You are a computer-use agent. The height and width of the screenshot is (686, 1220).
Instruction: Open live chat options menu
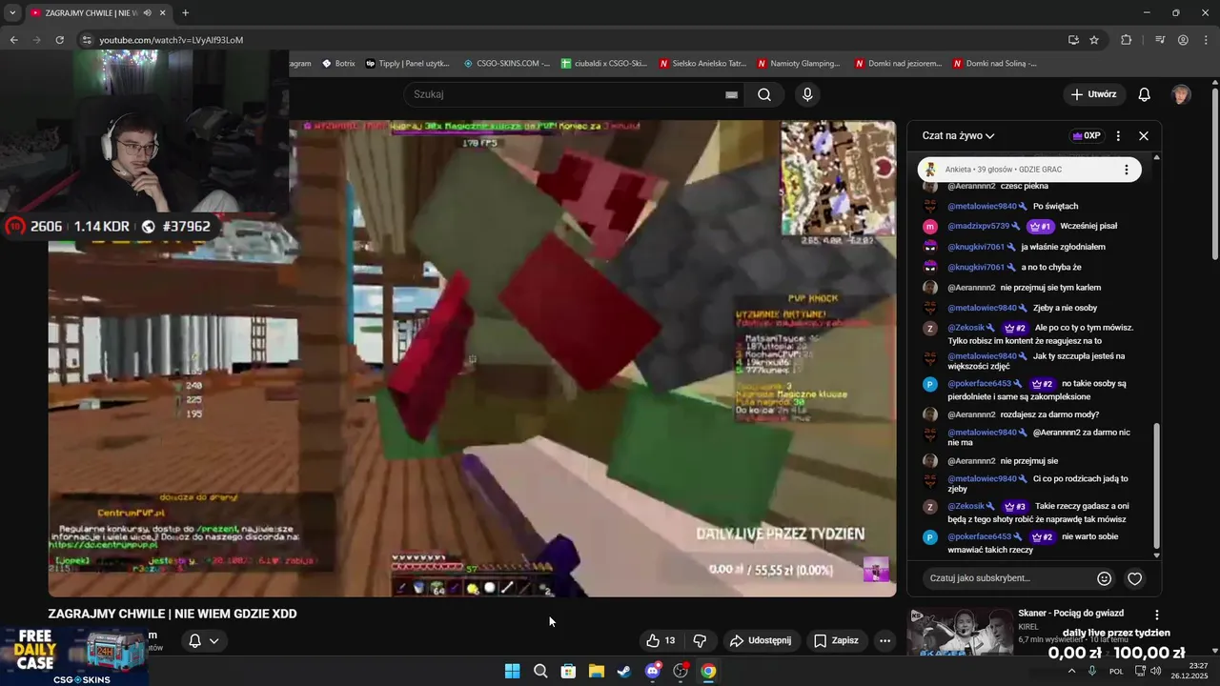click(1118, 135)
